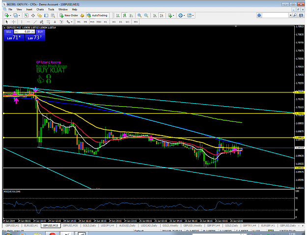Select the trendline drawing tool

[x=35, y=22]
